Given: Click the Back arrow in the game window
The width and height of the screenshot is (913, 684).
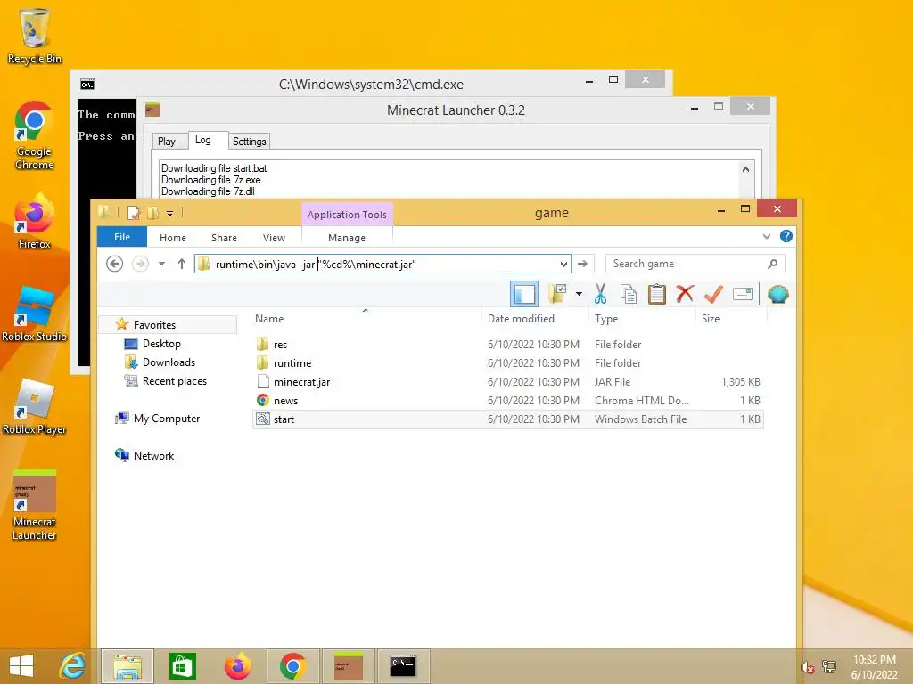Looking at the screenshot, I should coord(115,264).
